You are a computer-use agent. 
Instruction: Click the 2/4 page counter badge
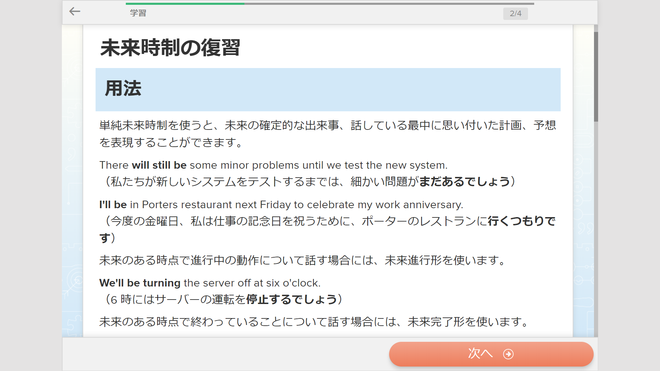pos(515,14)
